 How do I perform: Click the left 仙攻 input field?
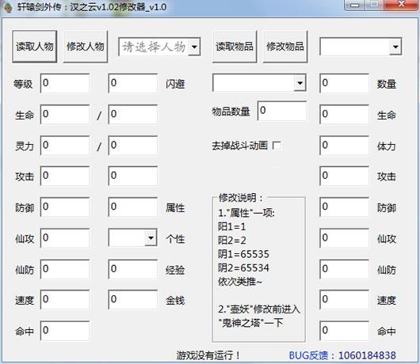[x=65, y=238]
